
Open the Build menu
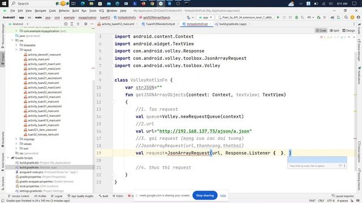click(x=75, y=11)
